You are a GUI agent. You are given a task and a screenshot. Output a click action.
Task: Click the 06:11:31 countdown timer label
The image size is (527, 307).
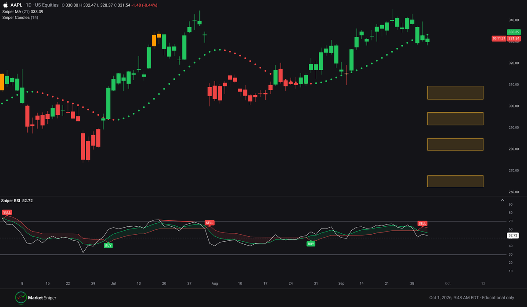(499, 39)
